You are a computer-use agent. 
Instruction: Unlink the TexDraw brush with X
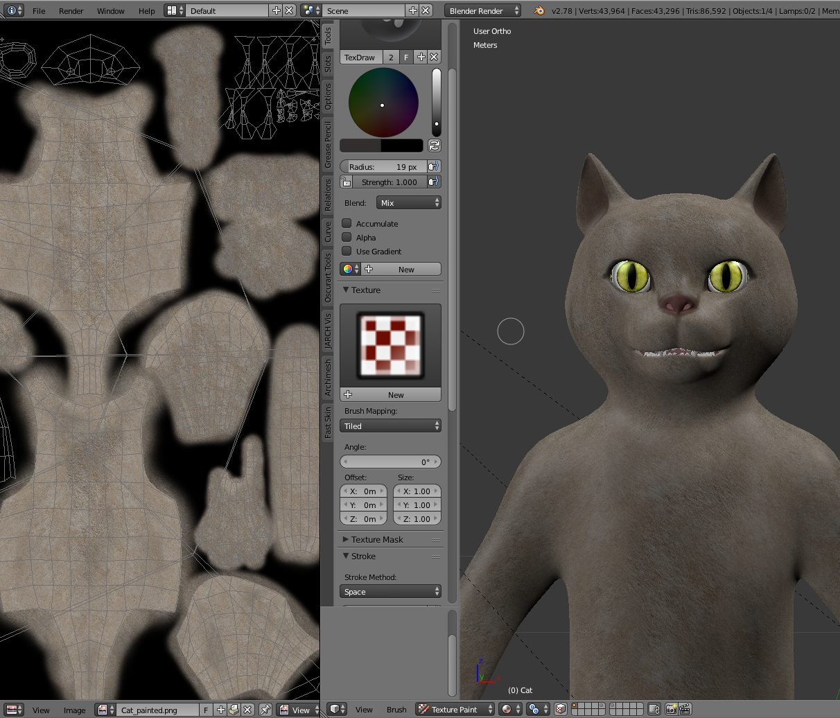click(434, 57)
